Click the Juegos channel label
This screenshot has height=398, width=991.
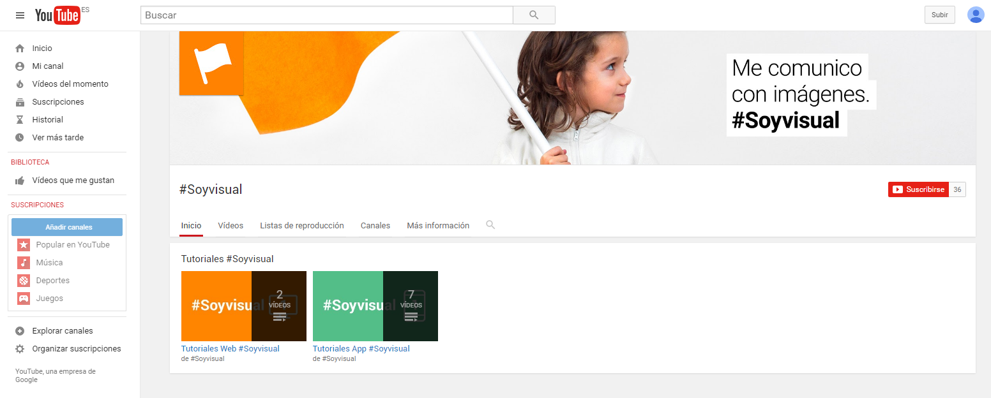pos(50,298)
